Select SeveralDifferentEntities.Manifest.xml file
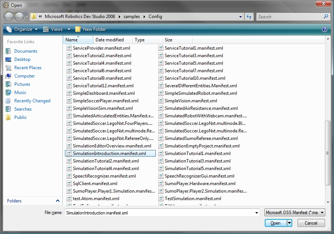The image size is (334, 234). 198,86
